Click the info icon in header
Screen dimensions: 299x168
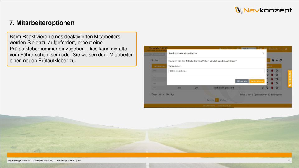(x=282, y=49)
